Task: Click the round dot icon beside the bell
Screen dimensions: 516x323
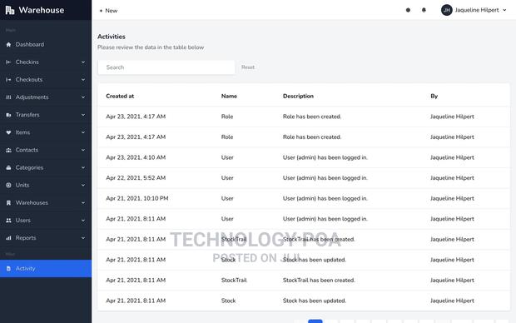Action: point(408,10)
